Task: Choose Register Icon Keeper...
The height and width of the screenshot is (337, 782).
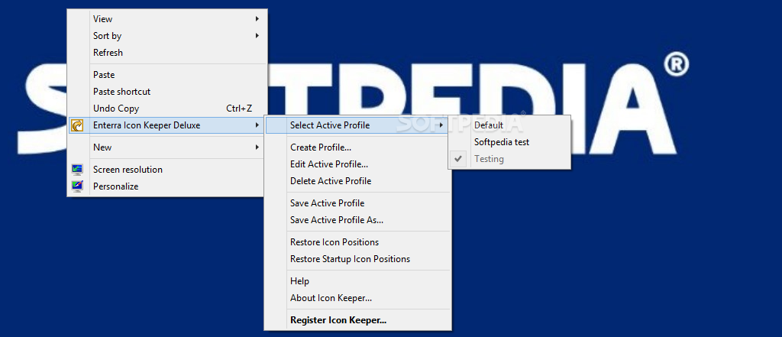Action: tap(357, 320)
